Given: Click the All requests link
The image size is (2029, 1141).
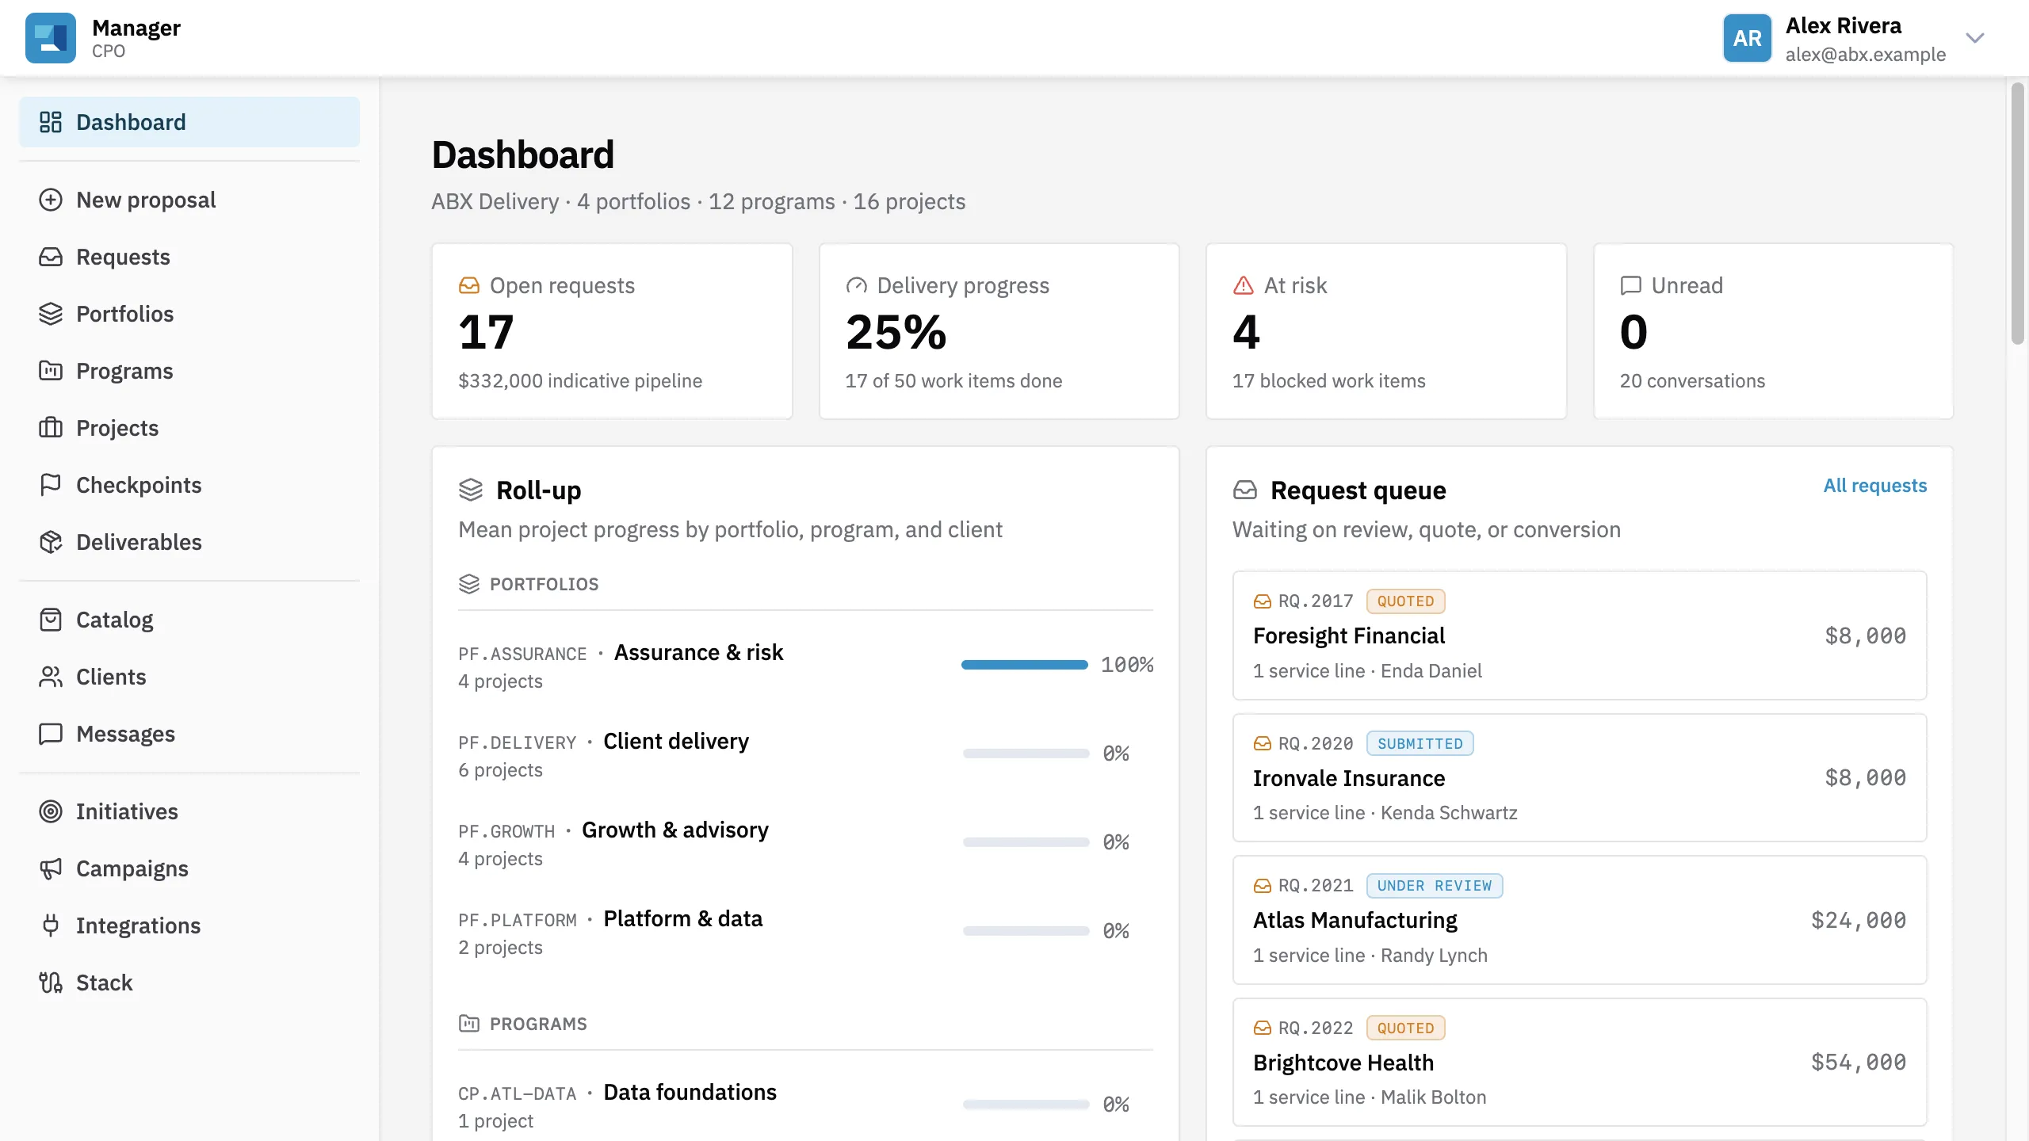Looking at the screenshot, I should (x=1875, y=486).
